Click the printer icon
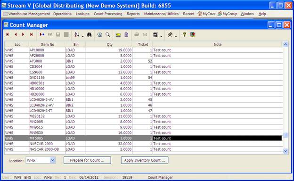This screenshot has width=294, height=181. pyautogui.click(x=137, y=34)
